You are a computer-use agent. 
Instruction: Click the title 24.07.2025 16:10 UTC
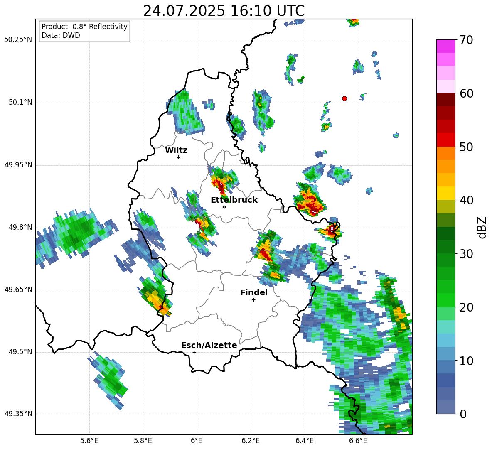click(x=224, y=11)
